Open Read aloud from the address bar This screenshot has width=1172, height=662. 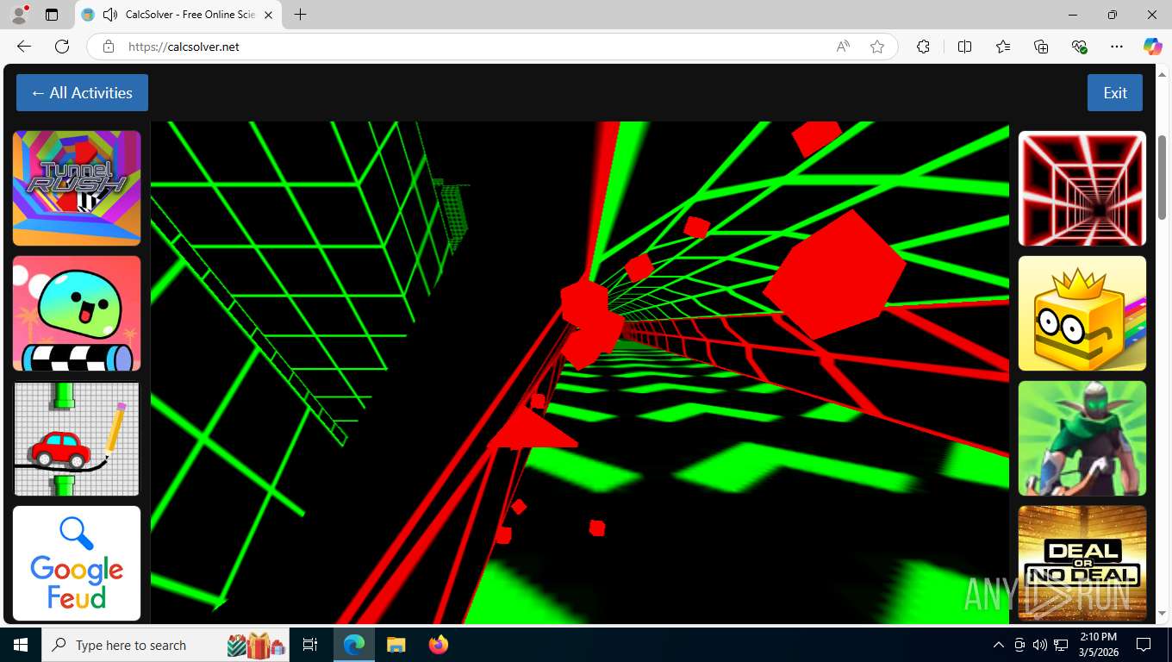click(843, 47)
